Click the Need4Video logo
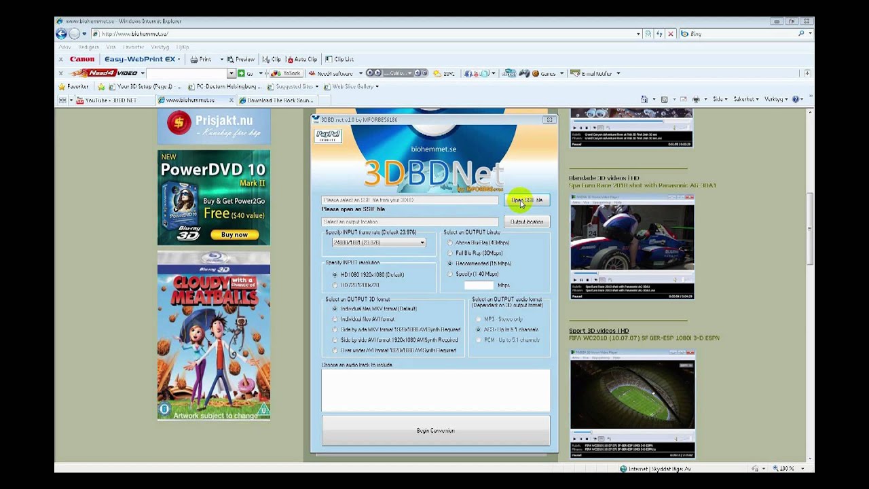This screenshot has height=489, width=869. 103,73
